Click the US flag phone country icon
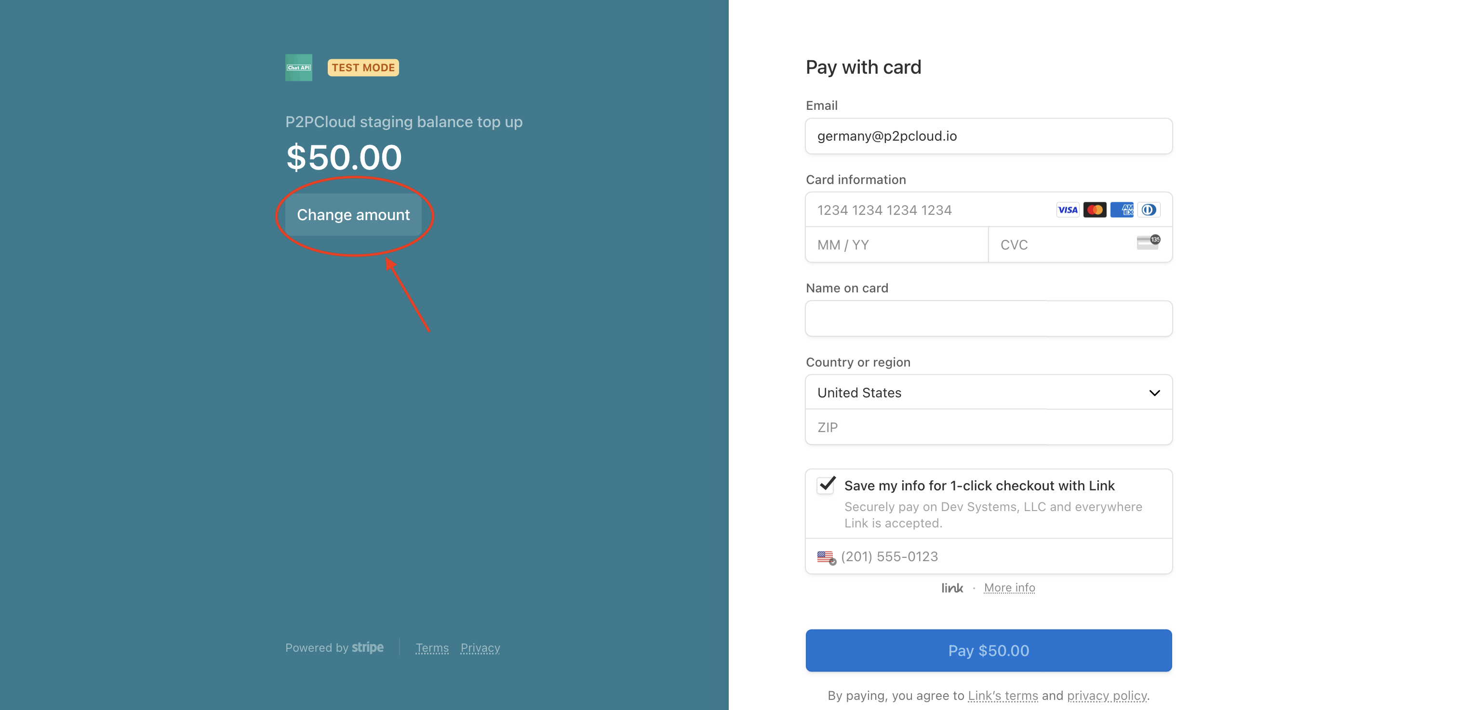This screenshot has height=710, width=1457. [826, 557]
